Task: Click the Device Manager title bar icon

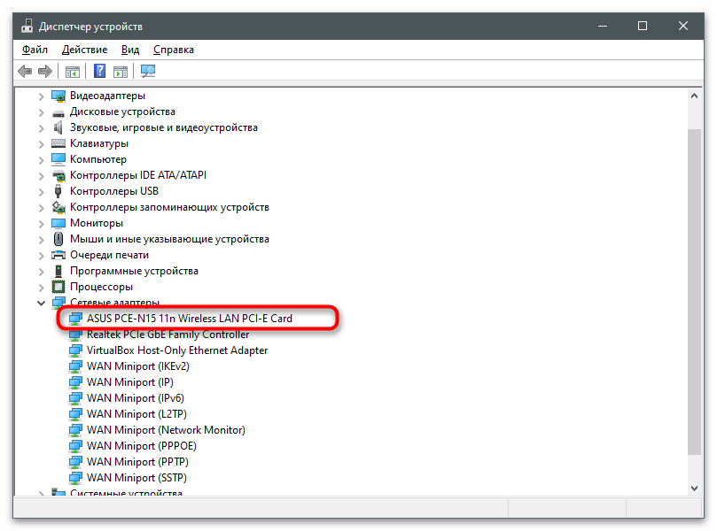Action: point(27,26)
